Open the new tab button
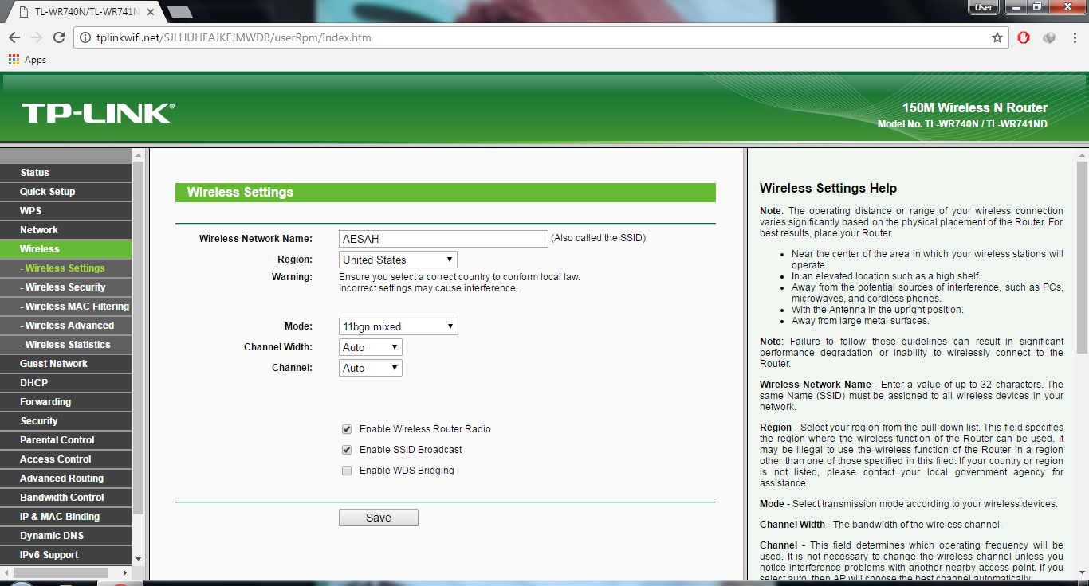 (x=180, y=12)
